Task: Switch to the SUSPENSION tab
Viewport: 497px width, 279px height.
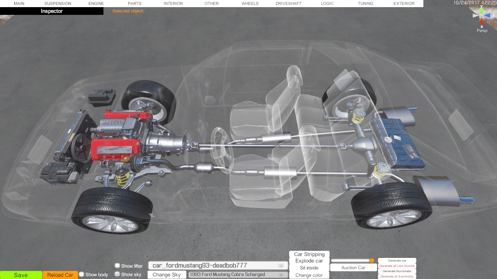Action: pyautogui.click(x=58, y=3)
